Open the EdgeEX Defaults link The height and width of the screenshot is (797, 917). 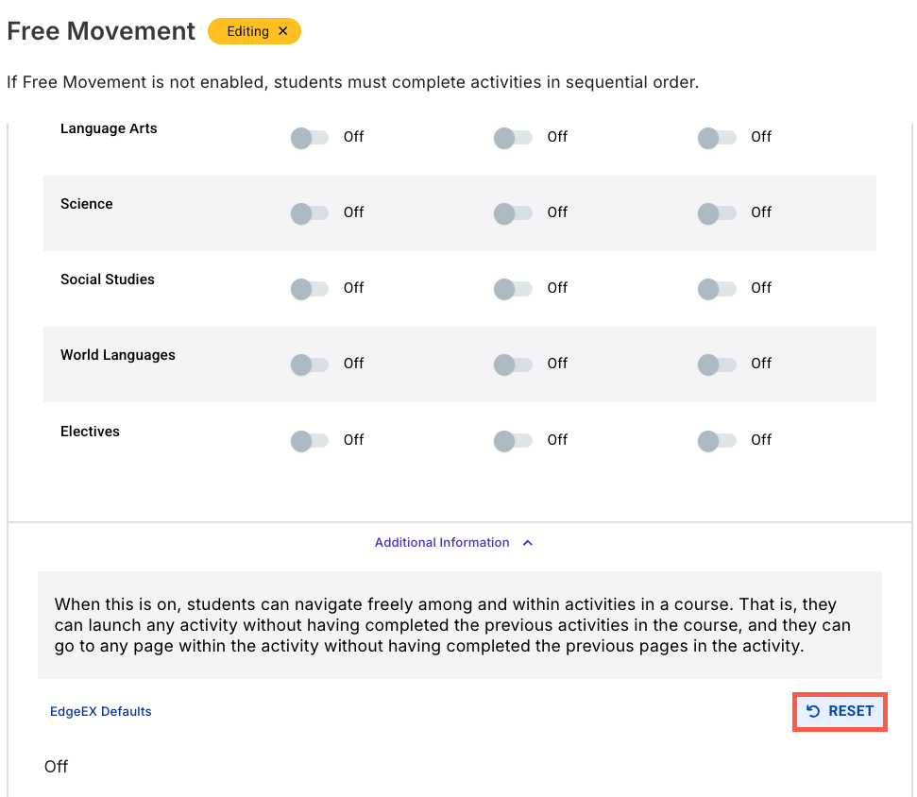click(101, 712)
